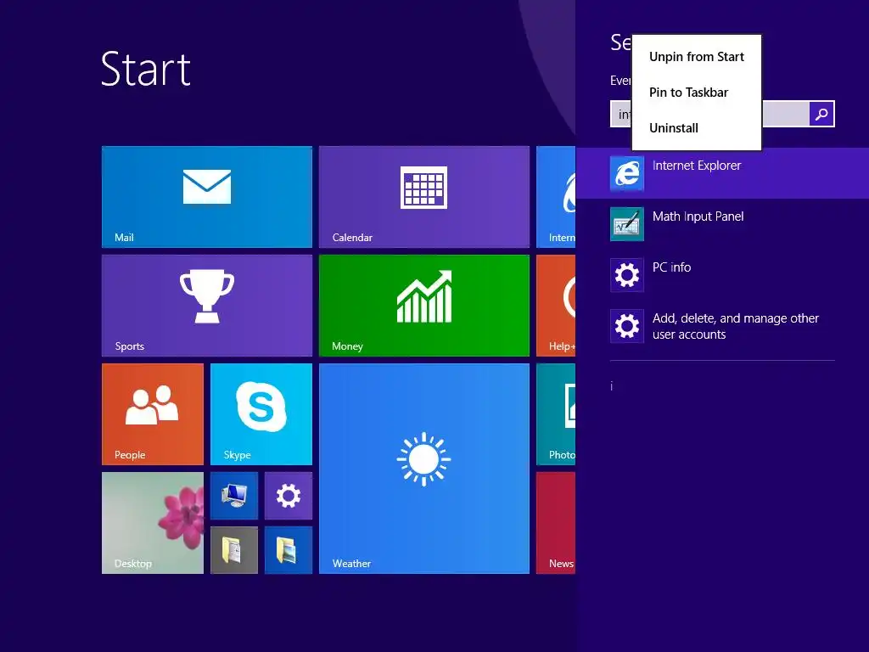Select Unpin from Start
869x652 pixels.
(697, 57)
